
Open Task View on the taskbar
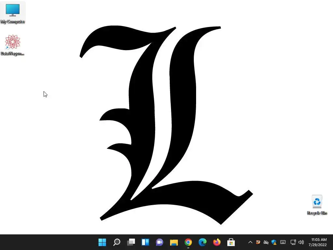pos(131,242)
